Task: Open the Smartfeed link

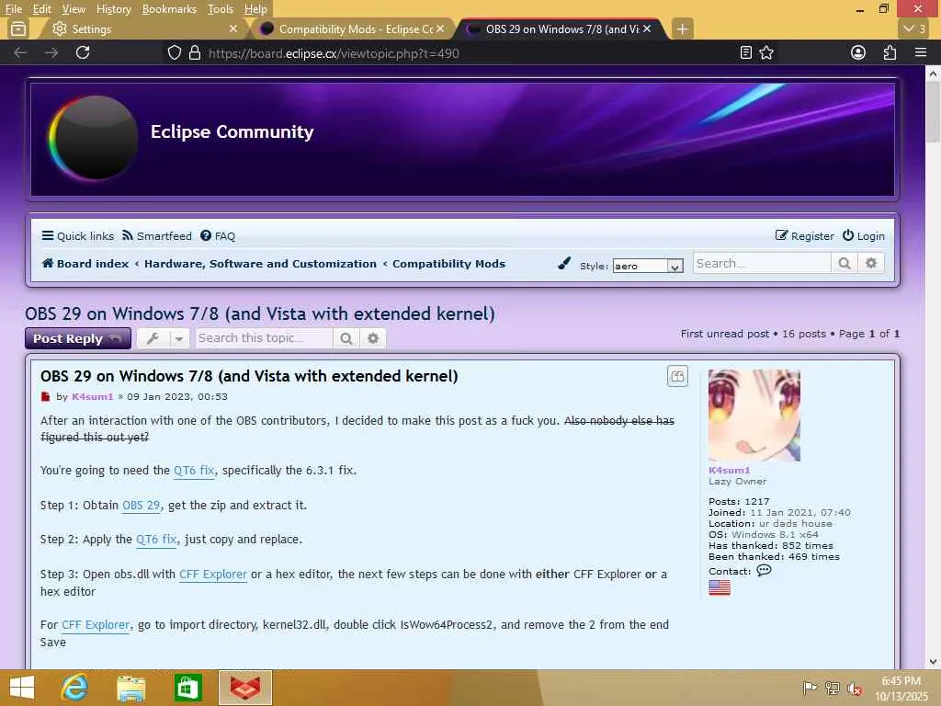Action: [x=156, y=236]
